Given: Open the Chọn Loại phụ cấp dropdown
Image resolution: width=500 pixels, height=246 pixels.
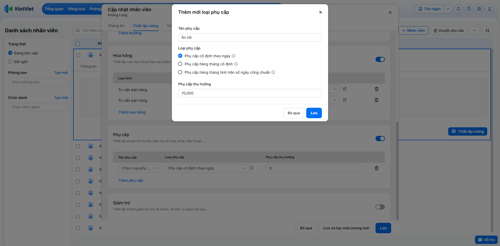Looking at the screenshot, I should (x=139, y=168).
